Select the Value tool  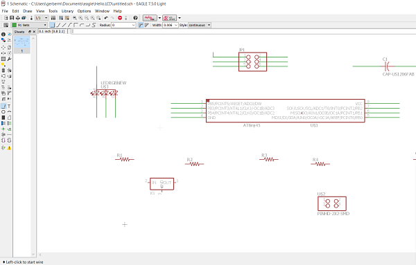[9, 87]
